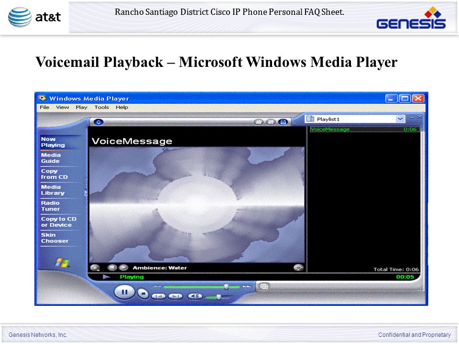
Task: Minimize the Windows Media Player window
Action: pyautogui.click(x=391, y=98)
